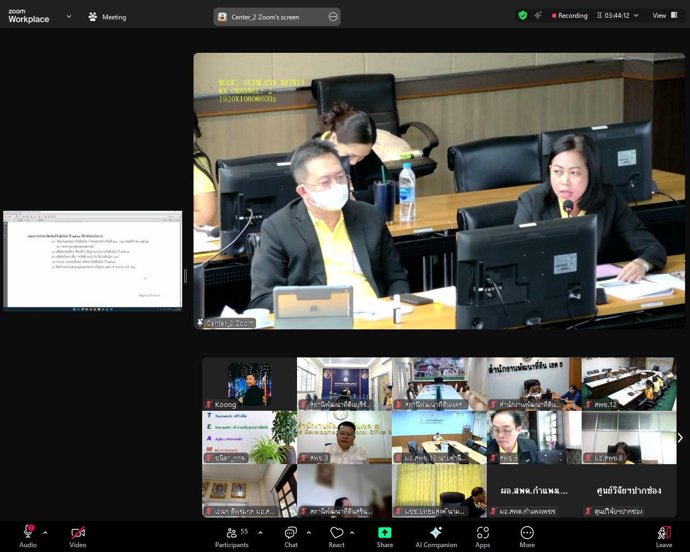Expand the Zoom Workplace dropdown chevron
Viewport: 690px width, 552px height.
(69, 17)
